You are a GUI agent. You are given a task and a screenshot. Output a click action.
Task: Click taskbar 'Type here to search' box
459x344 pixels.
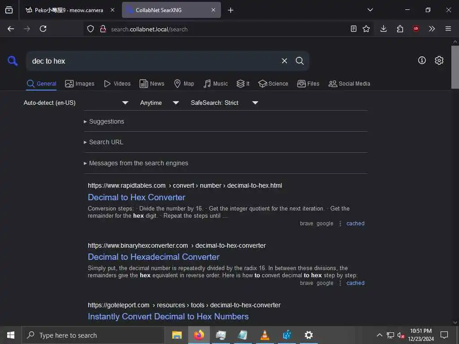pyautogui.click(x=93, y=335)
